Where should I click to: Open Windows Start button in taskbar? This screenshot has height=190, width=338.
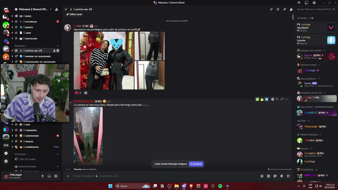tap(110, 186)
